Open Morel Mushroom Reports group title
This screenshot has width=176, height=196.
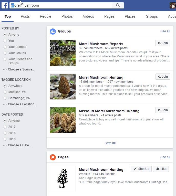(101, 44)
